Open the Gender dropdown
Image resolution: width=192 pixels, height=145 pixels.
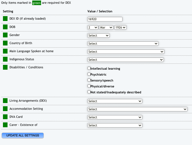coord(98,36)
